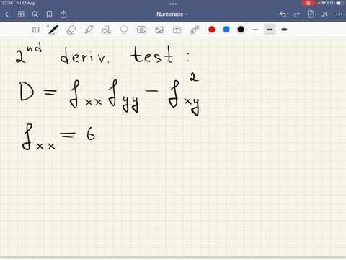Bookmark the current page
The width and height of the screenshot is (346, 260).
coord(49,14)
